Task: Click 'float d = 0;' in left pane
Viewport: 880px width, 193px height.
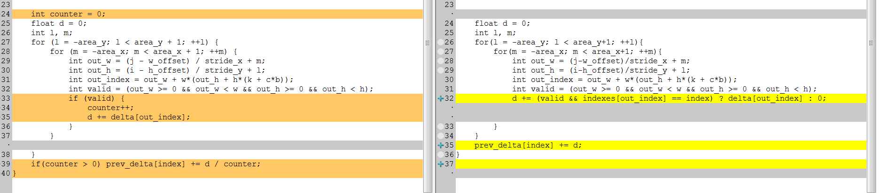Action: coord(59,23)
